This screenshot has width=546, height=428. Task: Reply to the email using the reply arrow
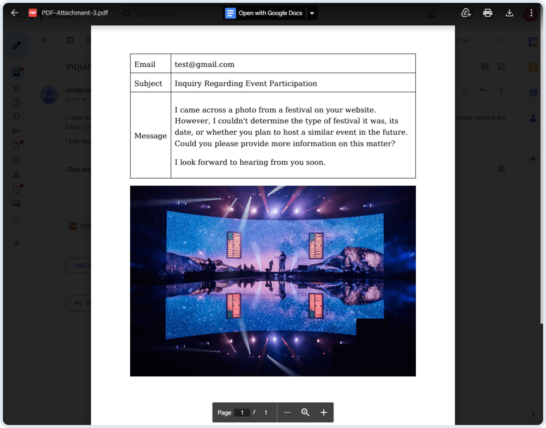(x=483, y=90)
